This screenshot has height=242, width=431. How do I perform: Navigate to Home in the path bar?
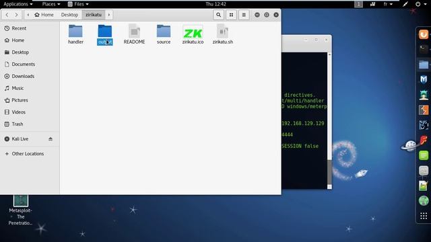click(44, 15)
